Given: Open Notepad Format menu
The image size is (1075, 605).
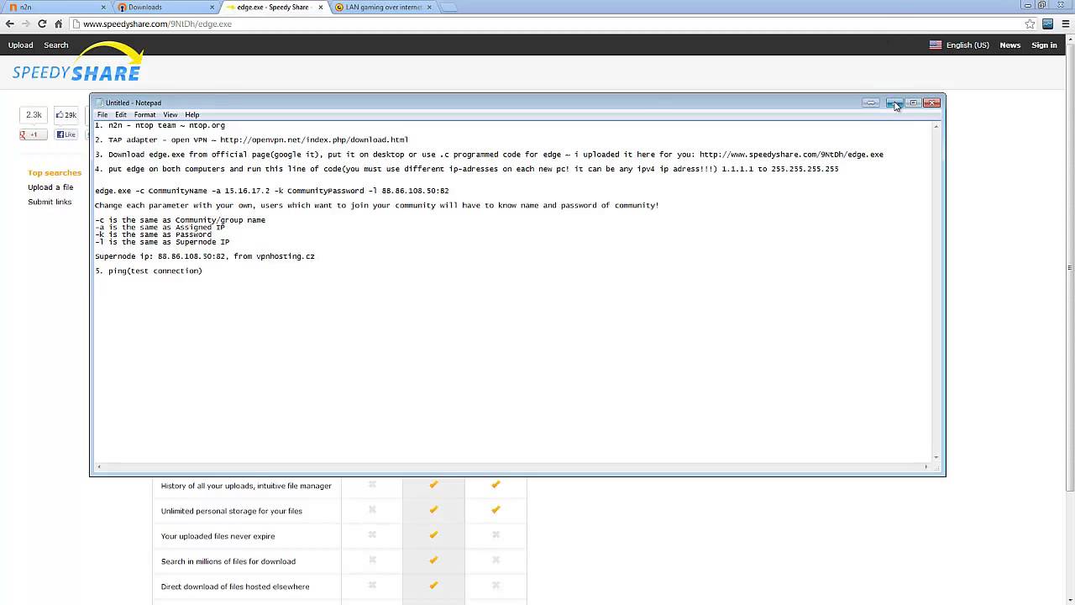Looking at the screenshot, I should pyautogui.click(x=144, y=114).
